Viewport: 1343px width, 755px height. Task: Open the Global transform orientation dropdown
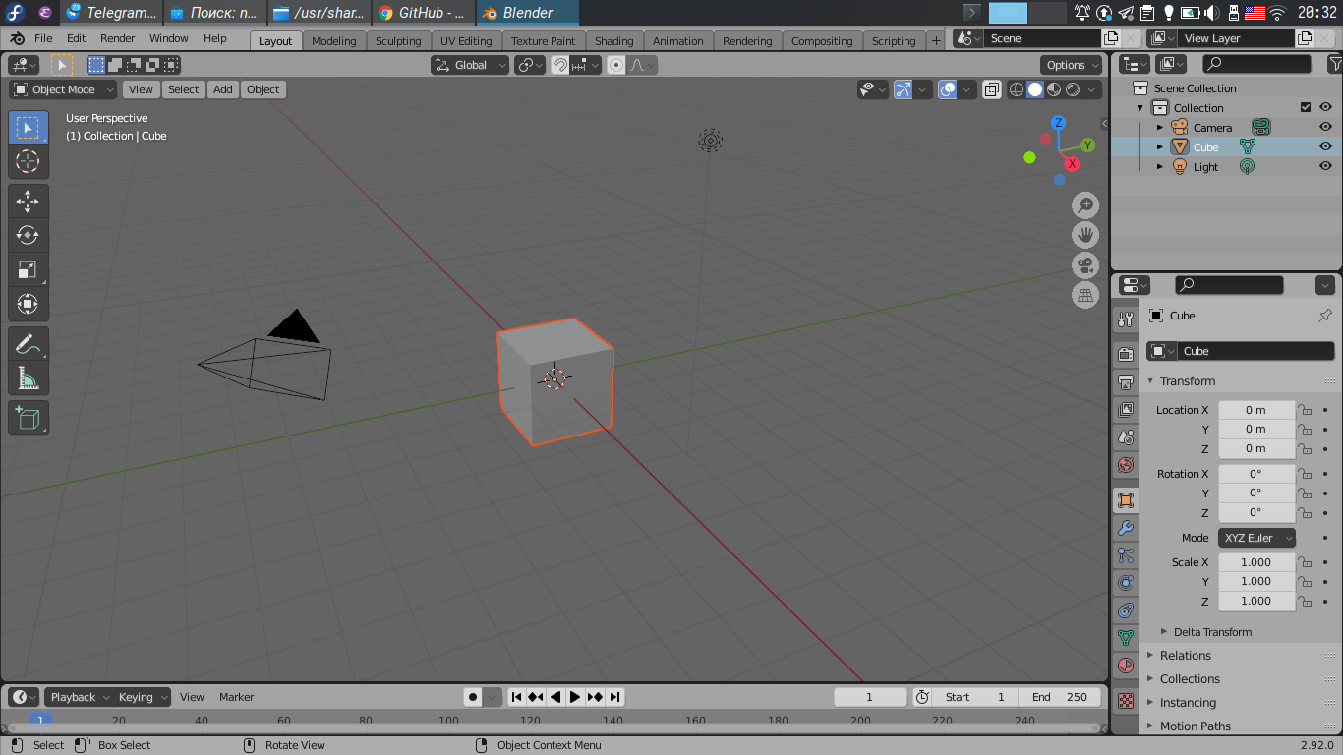470,65
